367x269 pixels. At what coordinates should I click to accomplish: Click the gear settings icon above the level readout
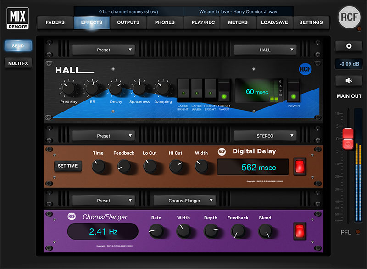click(x=349, y=46)
